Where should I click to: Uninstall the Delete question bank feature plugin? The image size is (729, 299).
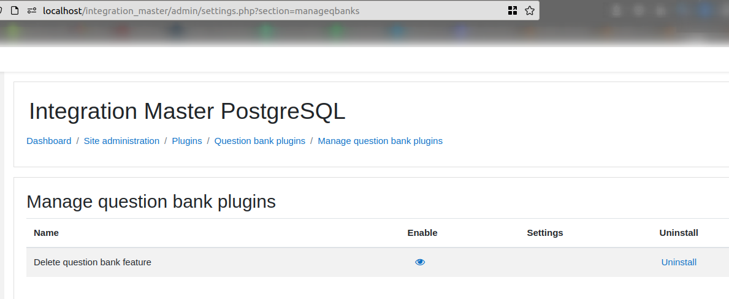tap(679, 262)
